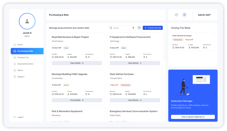Screen dimensions: 227x131
Task: Click Road Maintenance & Repair Project title
Action: coord(70,37)
